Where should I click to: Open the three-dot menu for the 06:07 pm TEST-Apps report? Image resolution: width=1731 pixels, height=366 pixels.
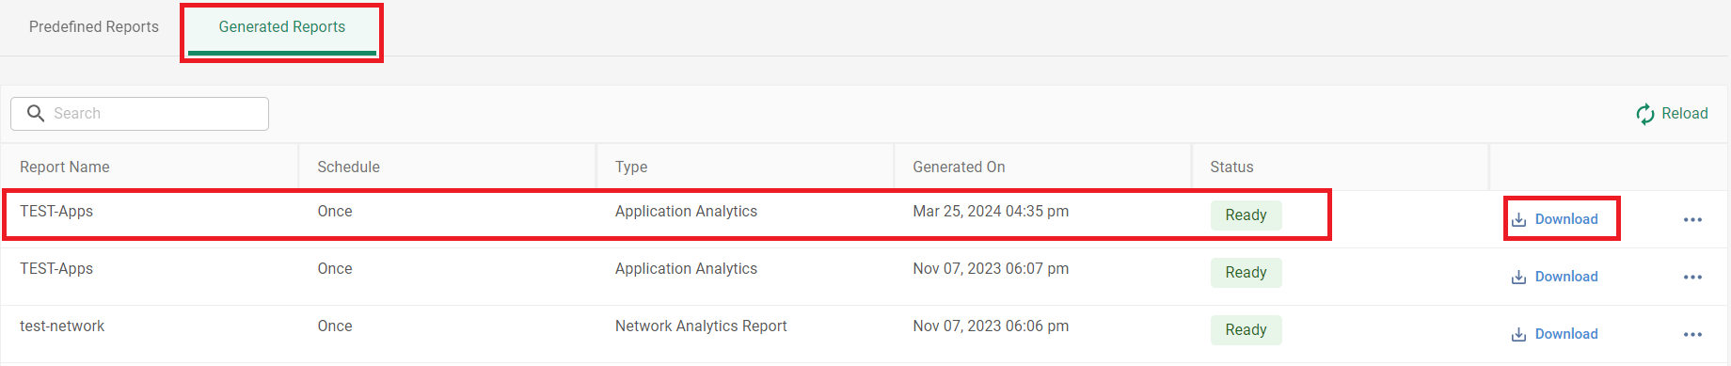pyautogui.click(x=1692, y=277)
